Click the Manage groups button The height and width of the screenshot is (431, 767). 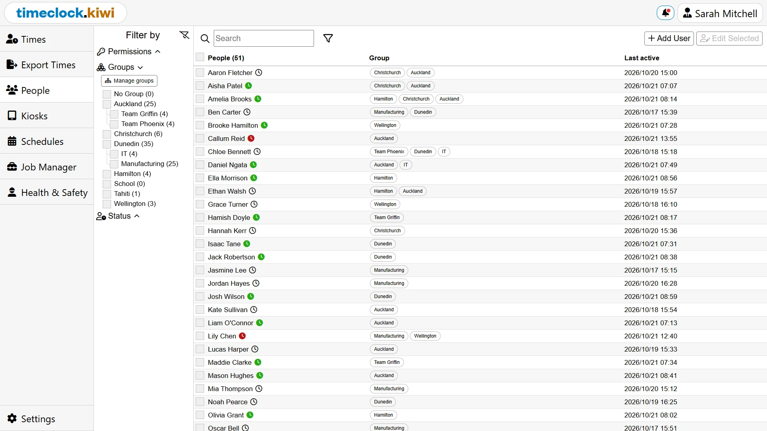[x=129, y=81]
